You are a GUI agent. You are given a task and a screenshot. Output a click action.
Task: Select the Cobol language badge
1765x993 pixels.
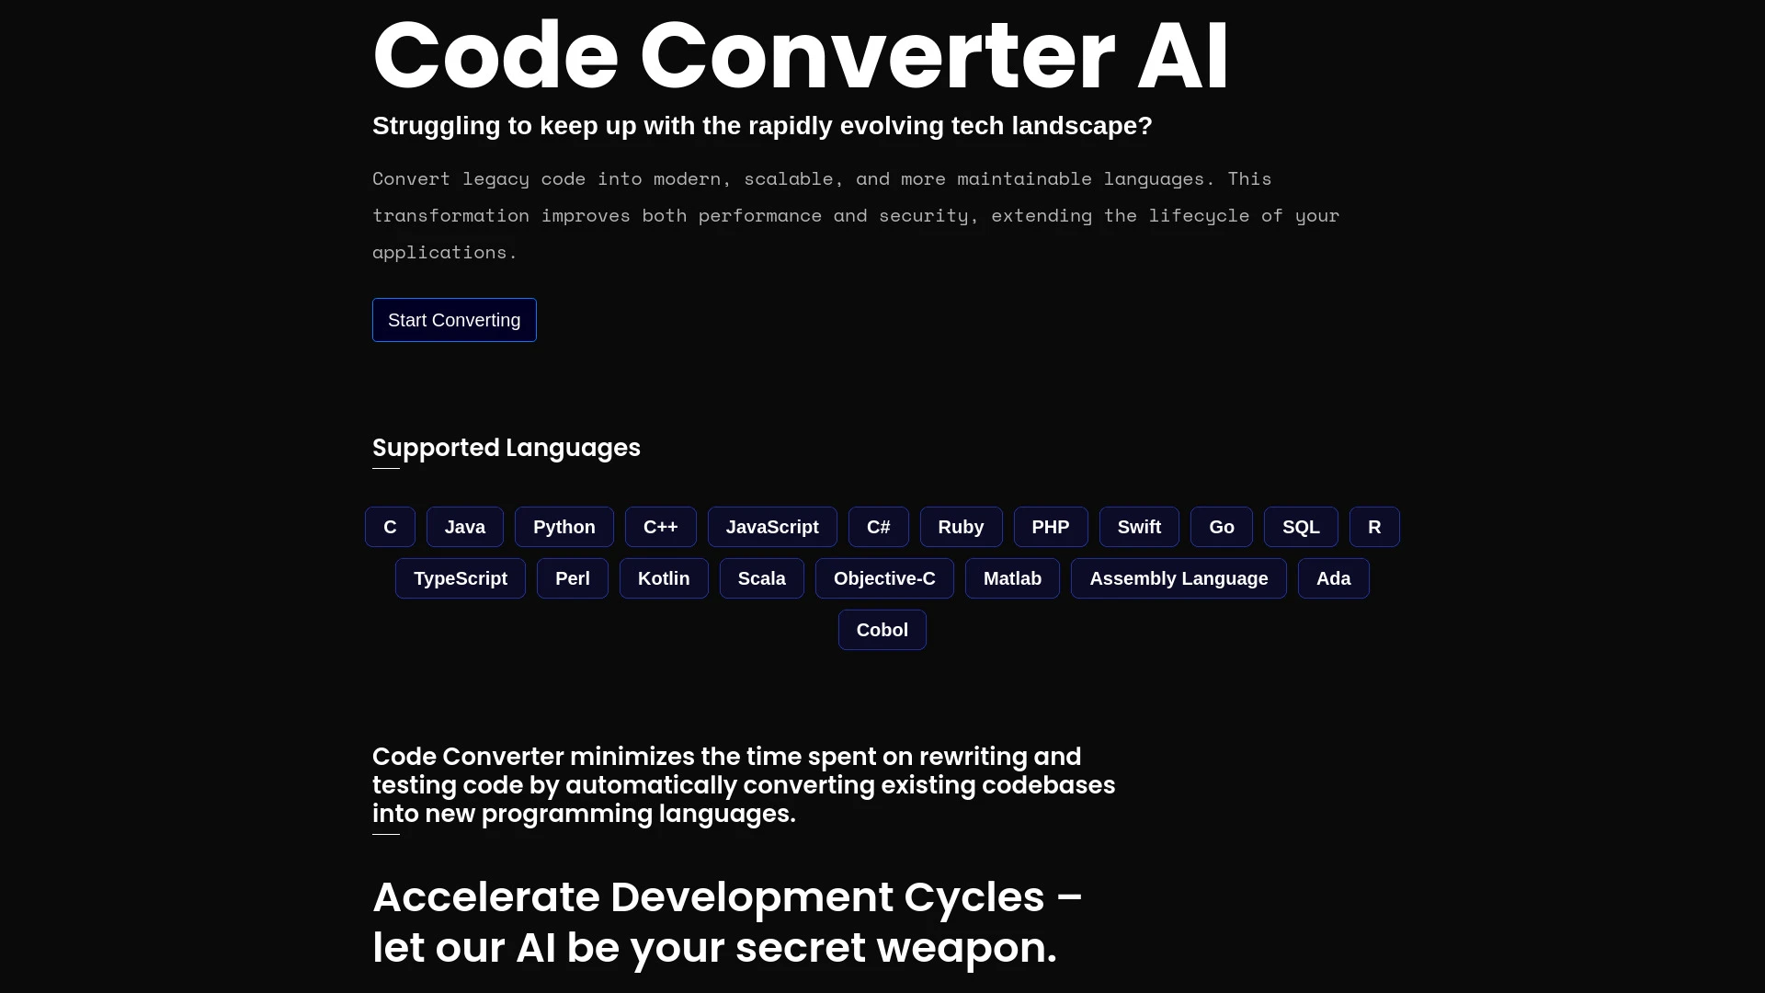pos(882,629)
